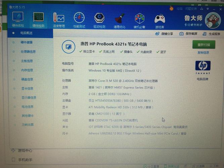
Task: Open 清理优化 cleanup optimization
Action: pos(120,20)
